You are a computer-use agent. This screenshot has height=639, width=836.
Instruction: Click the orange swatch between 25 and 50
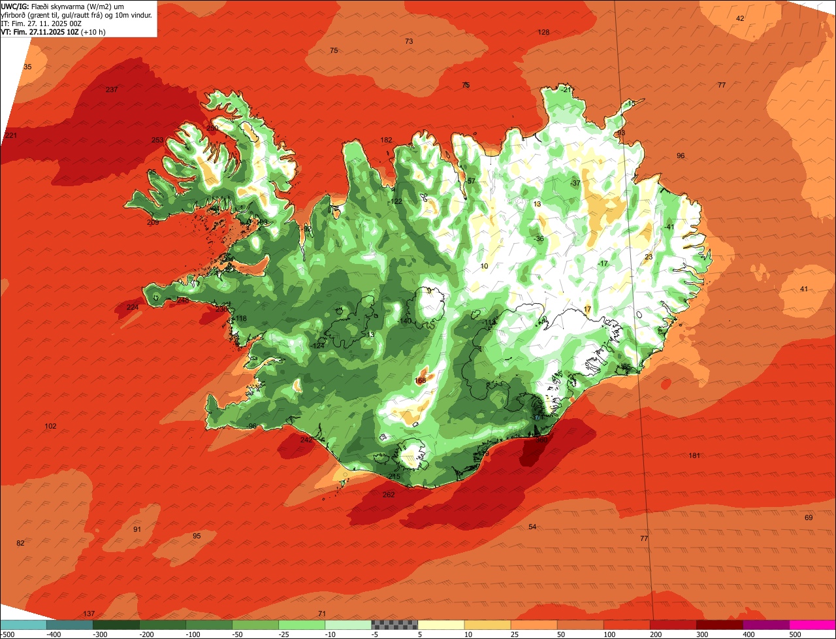pos(534,625)
